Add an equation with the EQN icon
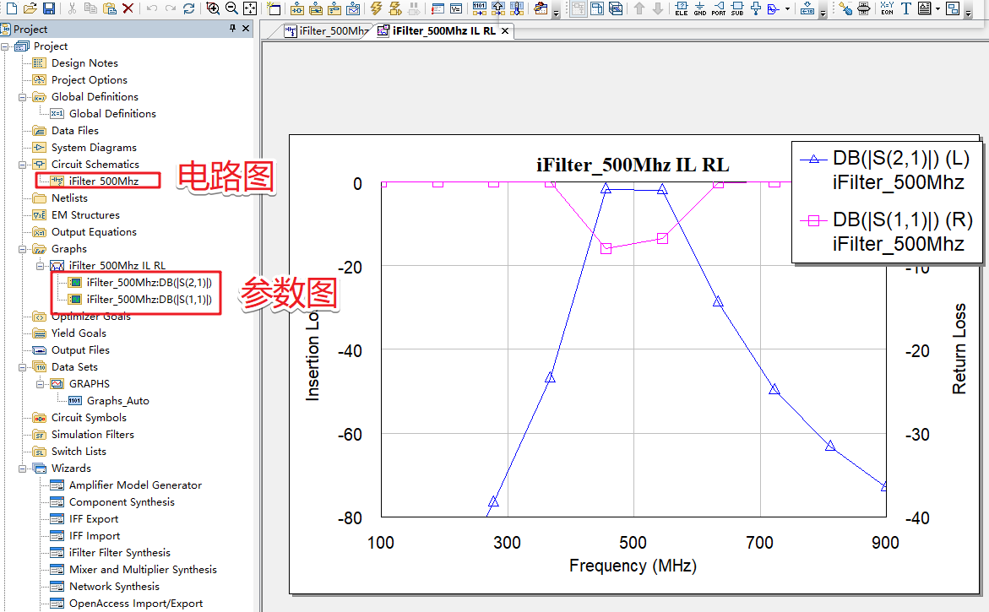Viewport: 989px width, 612px height. tap(887, 8)
